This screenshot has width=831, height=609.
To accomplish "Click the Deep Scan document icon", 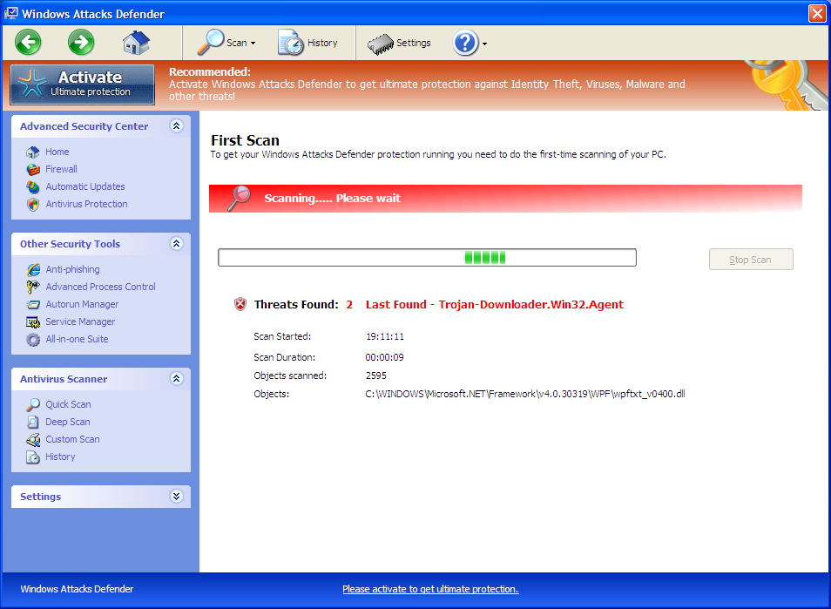I will point(33,423).
